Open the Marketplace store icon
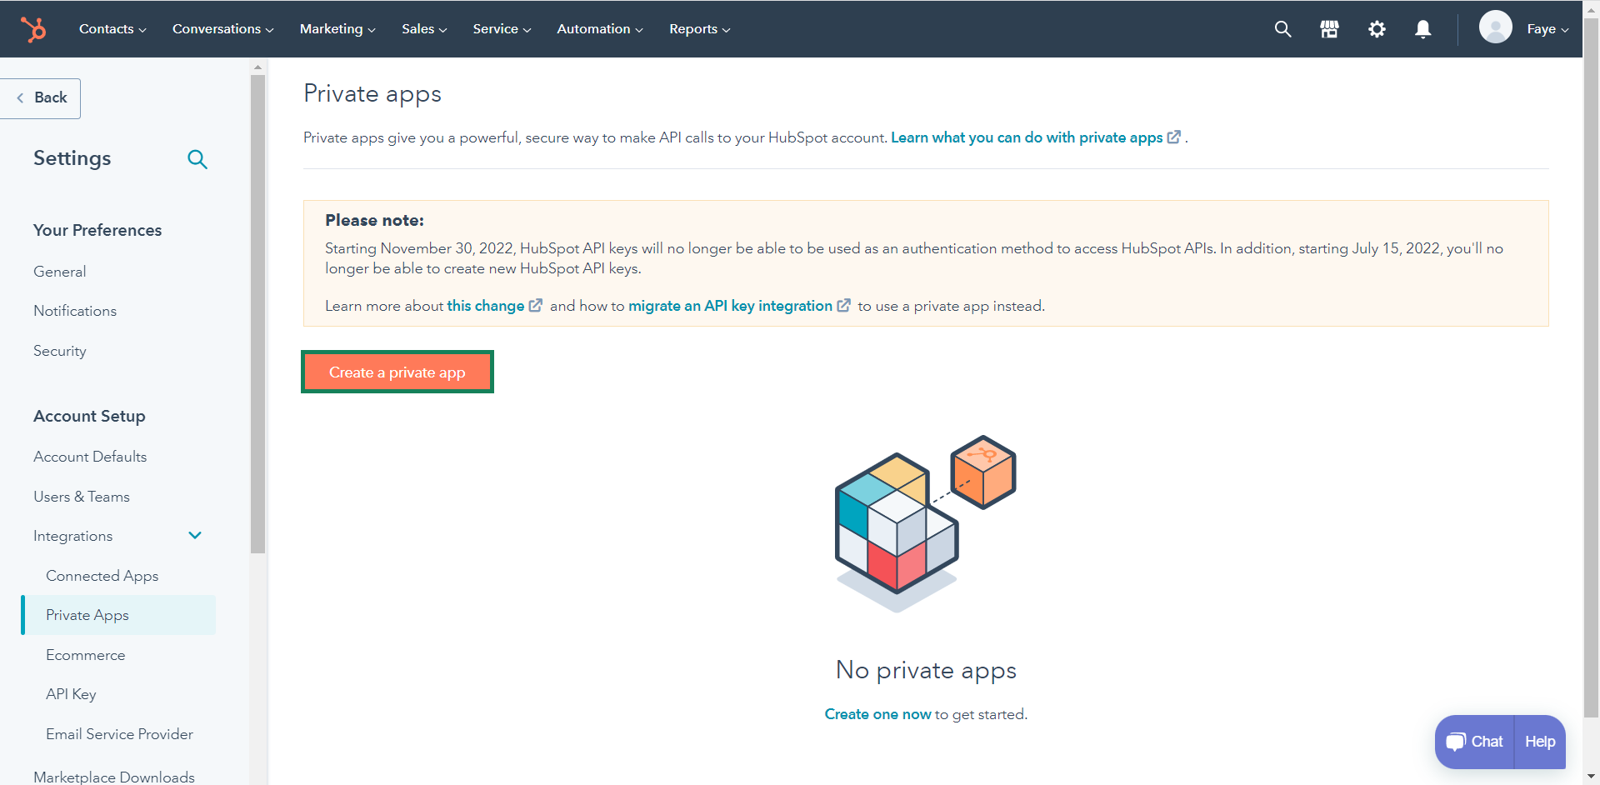1600x785 pixels. coord(1329,29)
